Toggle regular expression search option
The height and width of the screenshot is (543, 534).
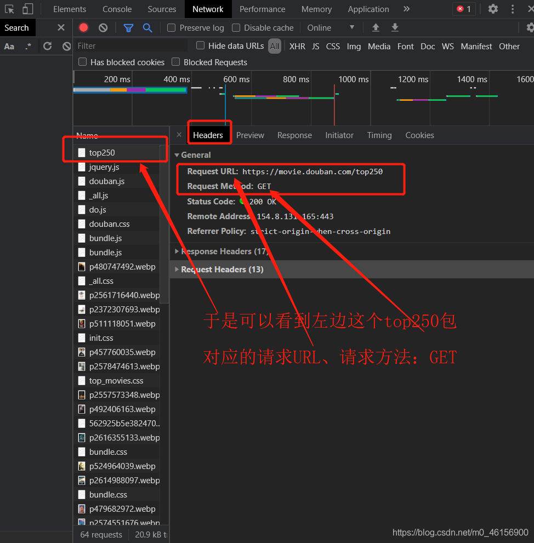(x=29, y=46)
